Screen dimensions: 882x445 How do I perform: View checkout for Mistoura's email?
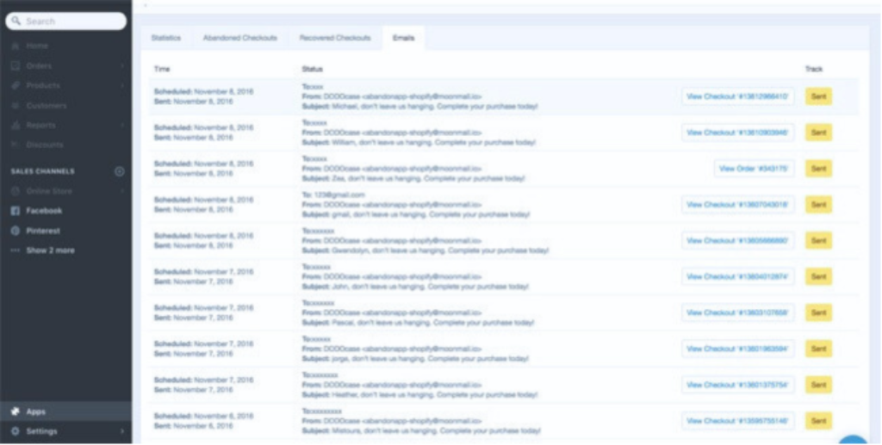[x=737, y=421]
